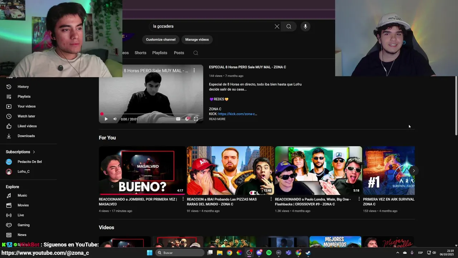Click the BUENO? MASALVEO thumbnail
Image resolution: width=458 pixels, height=258 pixels.
(x=142, y=171)
